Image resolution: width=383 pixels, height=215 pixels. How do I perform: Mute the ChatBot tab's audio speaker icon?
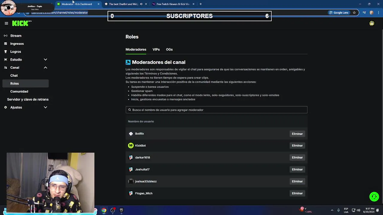tap(141, 4)
